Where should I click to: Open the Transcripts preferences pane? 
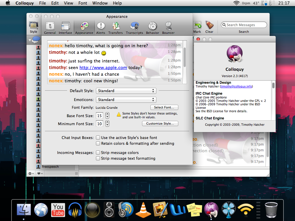tap(134, 28)
